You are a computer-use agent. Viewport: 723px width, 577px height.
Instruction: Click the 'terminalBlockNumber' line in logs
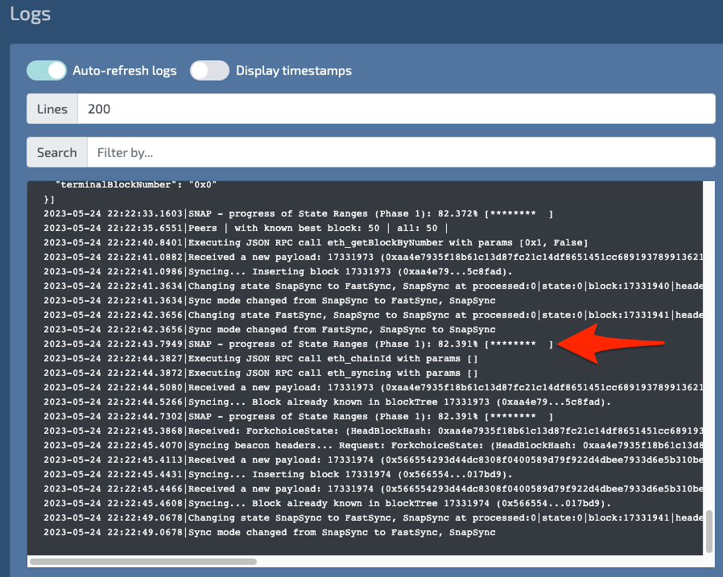(x=137, y=185)
